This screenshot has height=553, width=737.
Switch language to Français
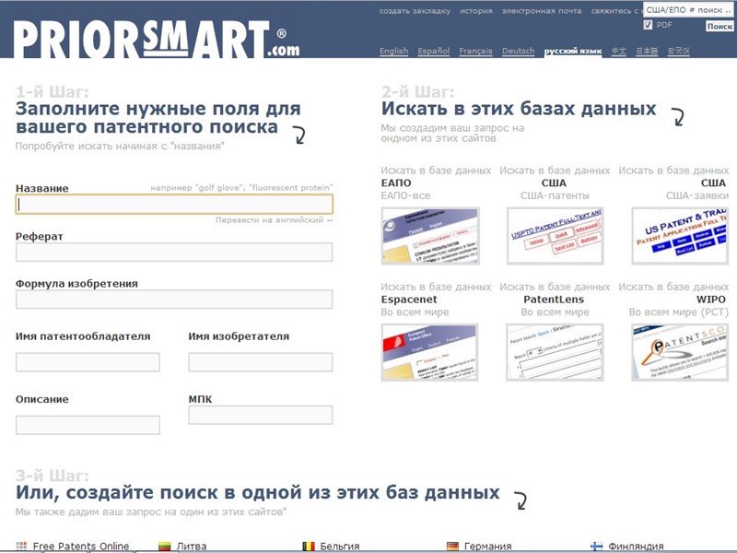475,51
